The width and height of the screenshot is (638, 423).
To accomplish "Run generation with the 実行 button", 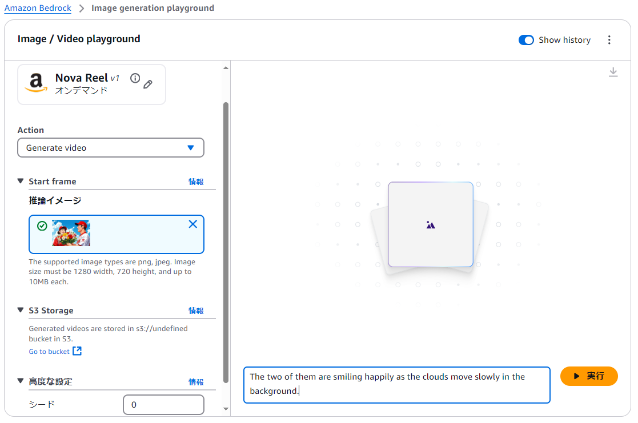I will point(589,376).
